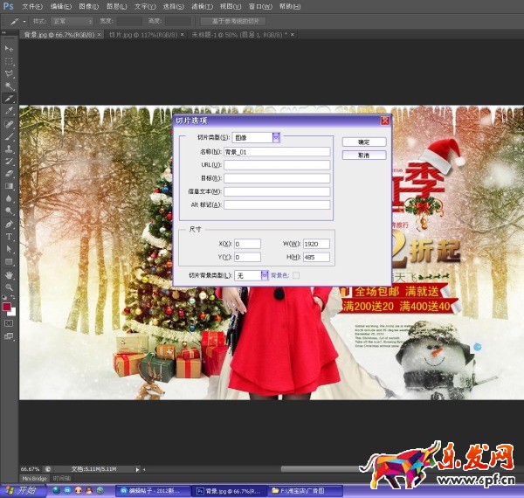
Task: Open the 文字 Type menu
Action: (x=145, y=6)
